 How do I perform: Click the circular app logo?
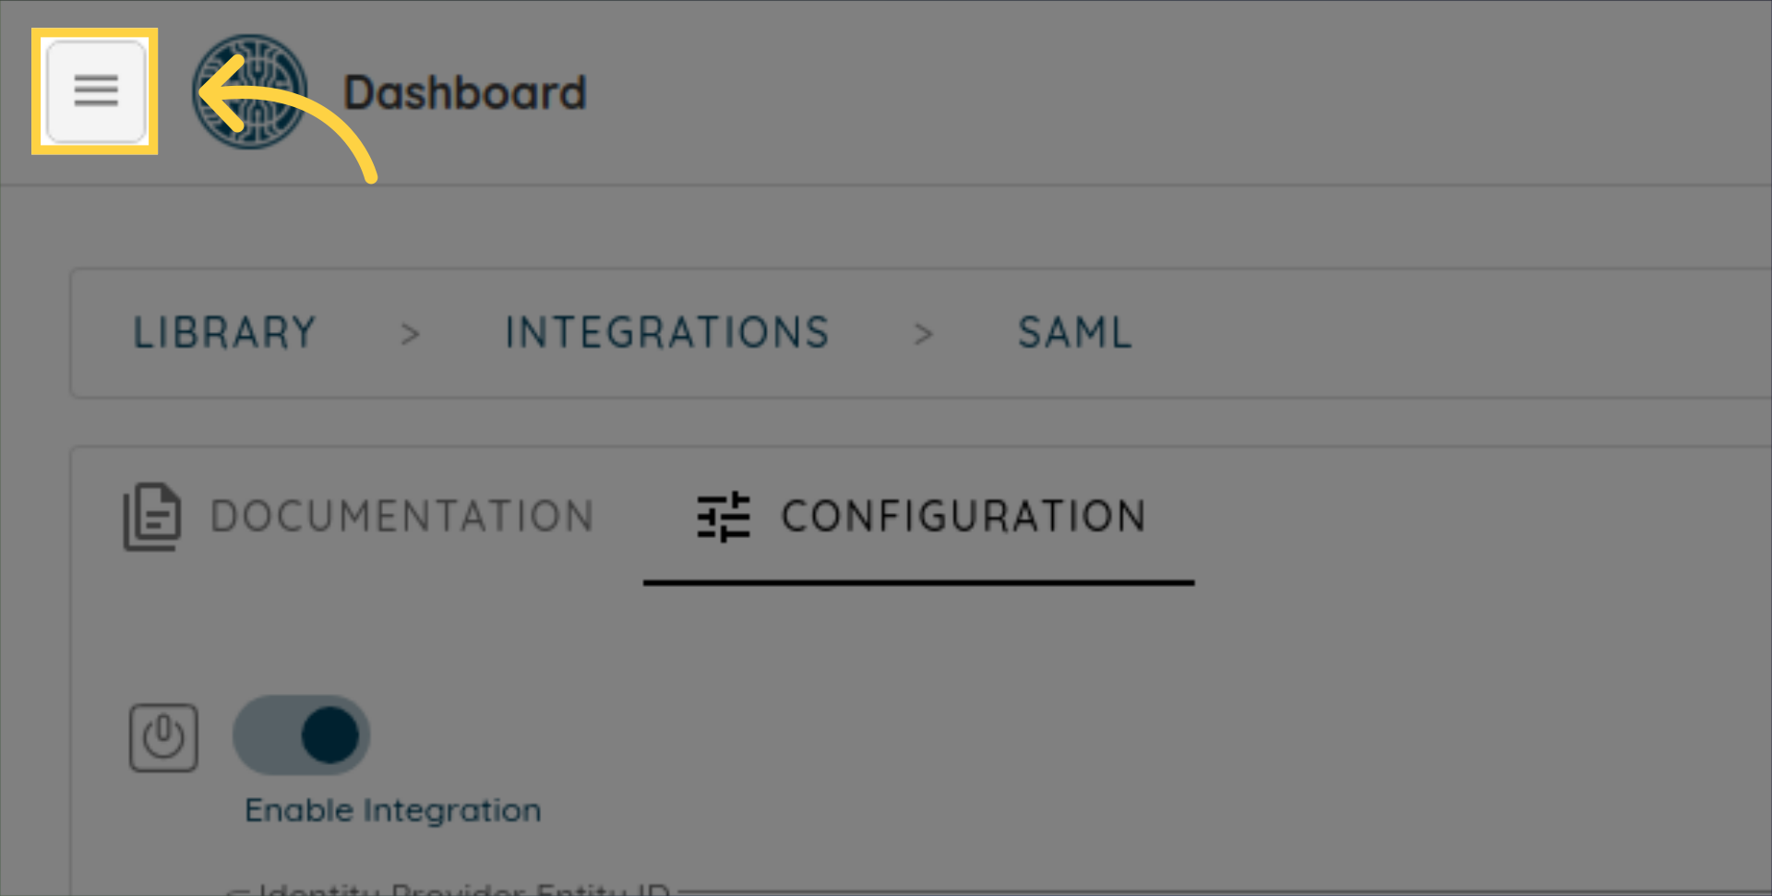[x=250, y=91]
